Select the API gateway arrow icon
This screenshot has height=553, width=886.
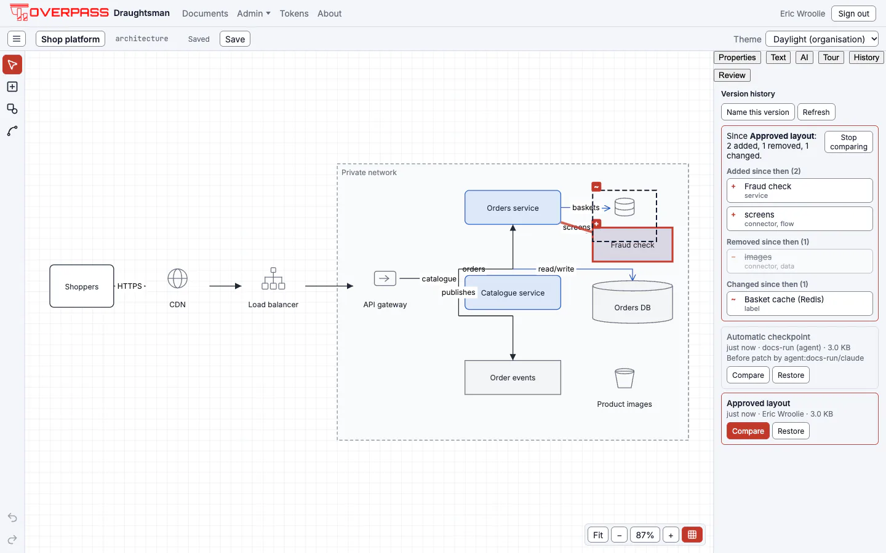click(x=385, y=278)
